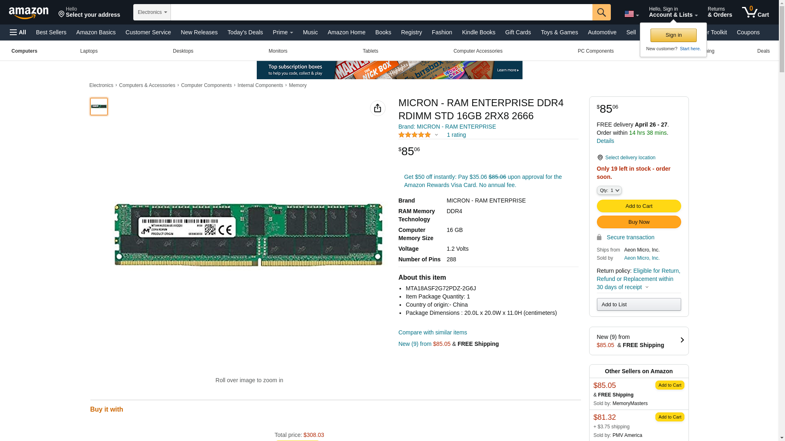Expand the New (9) from offers arrow
Screen dimensions: 785x441
[x=682, y=340]
